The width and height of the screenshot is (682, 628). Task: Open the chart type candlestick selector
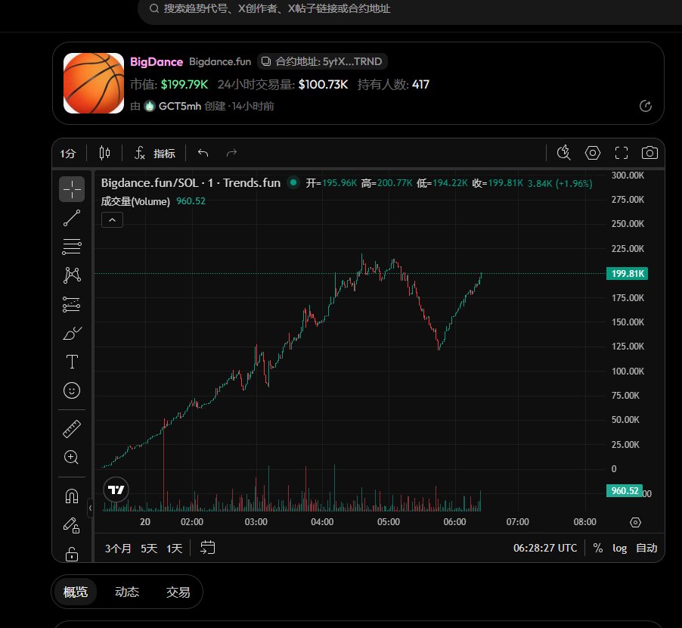pyautogui.click(x=104, y=153)
